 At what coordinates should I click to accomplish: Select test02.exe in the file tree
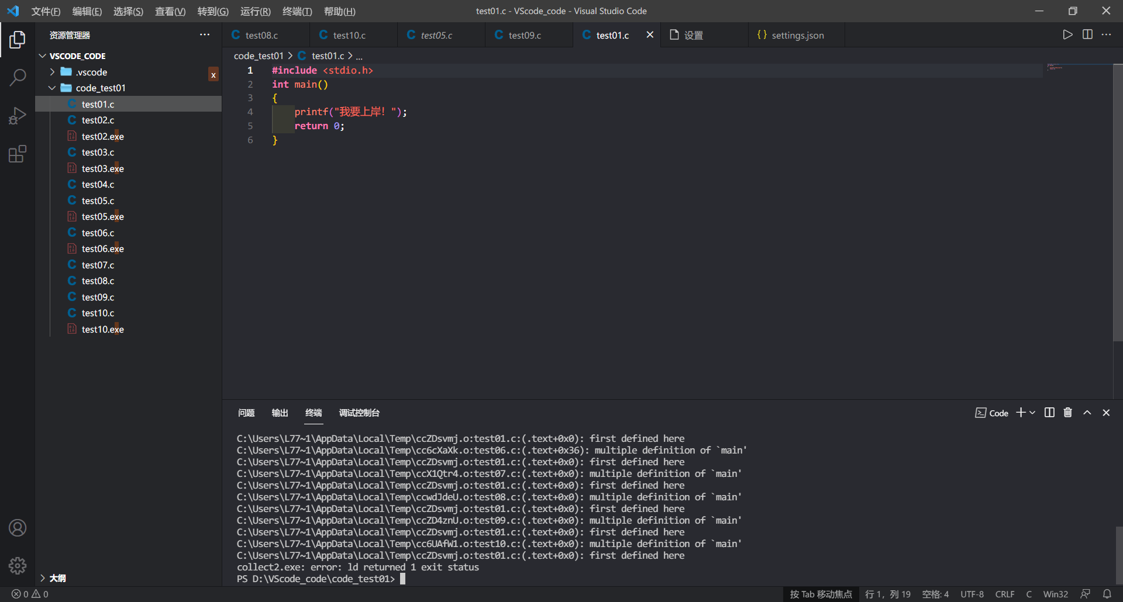[x=129, y=136]
